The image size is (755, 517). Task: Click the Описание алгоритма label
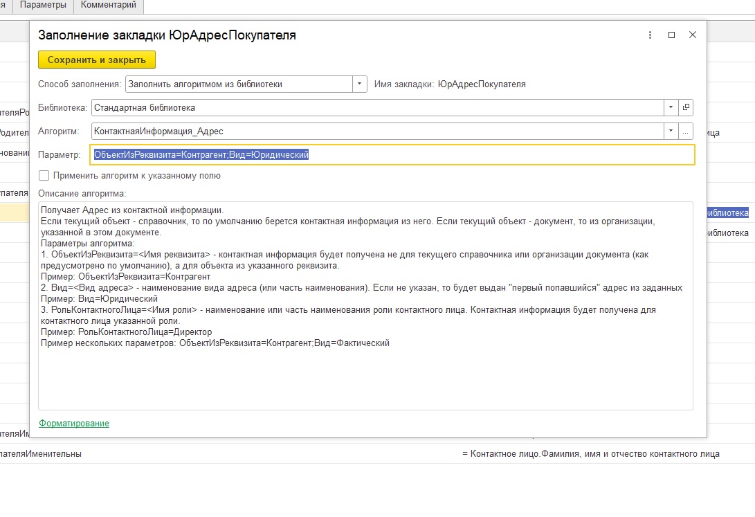point(82,194)
